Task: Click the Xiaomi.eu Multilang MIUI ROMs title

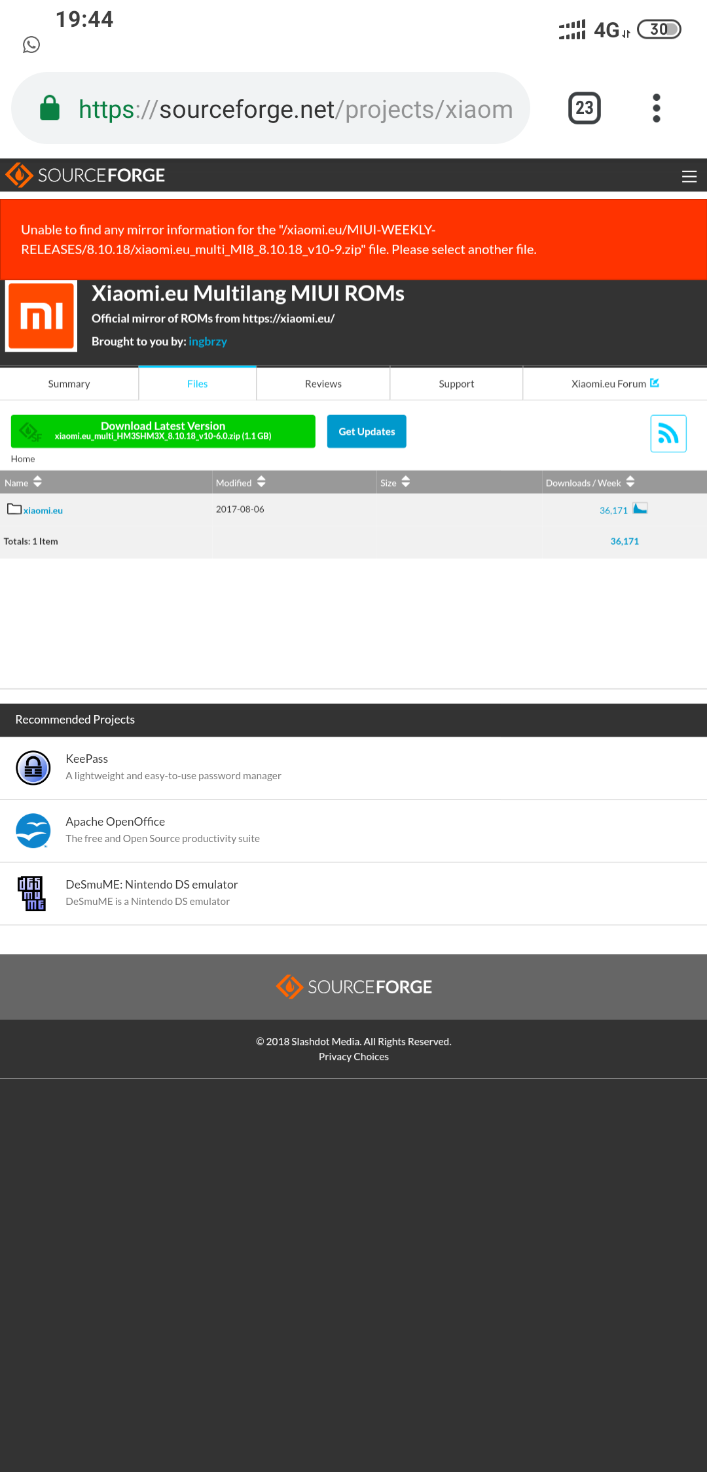Action: tap(248, 293)
